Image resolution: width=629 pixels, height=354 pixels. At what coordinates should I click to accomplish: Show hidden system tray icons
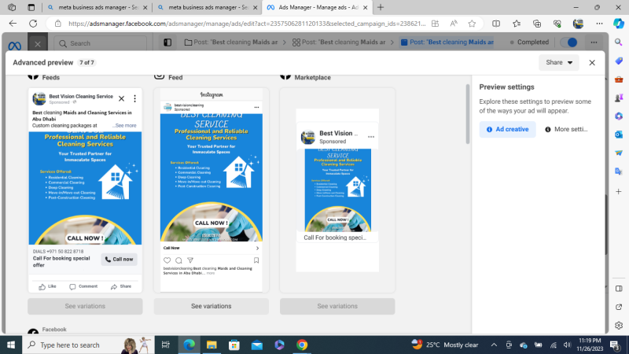point(494,345)
